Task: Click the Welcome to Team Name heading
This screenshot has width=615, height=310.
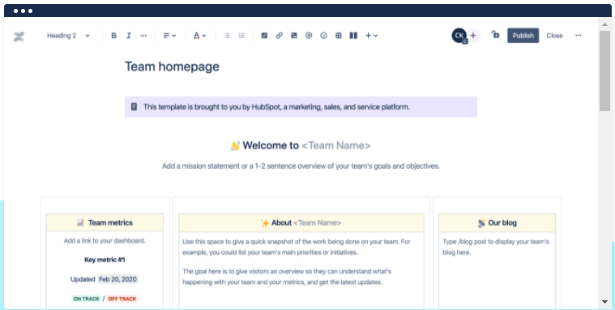Action: [301, 146]
